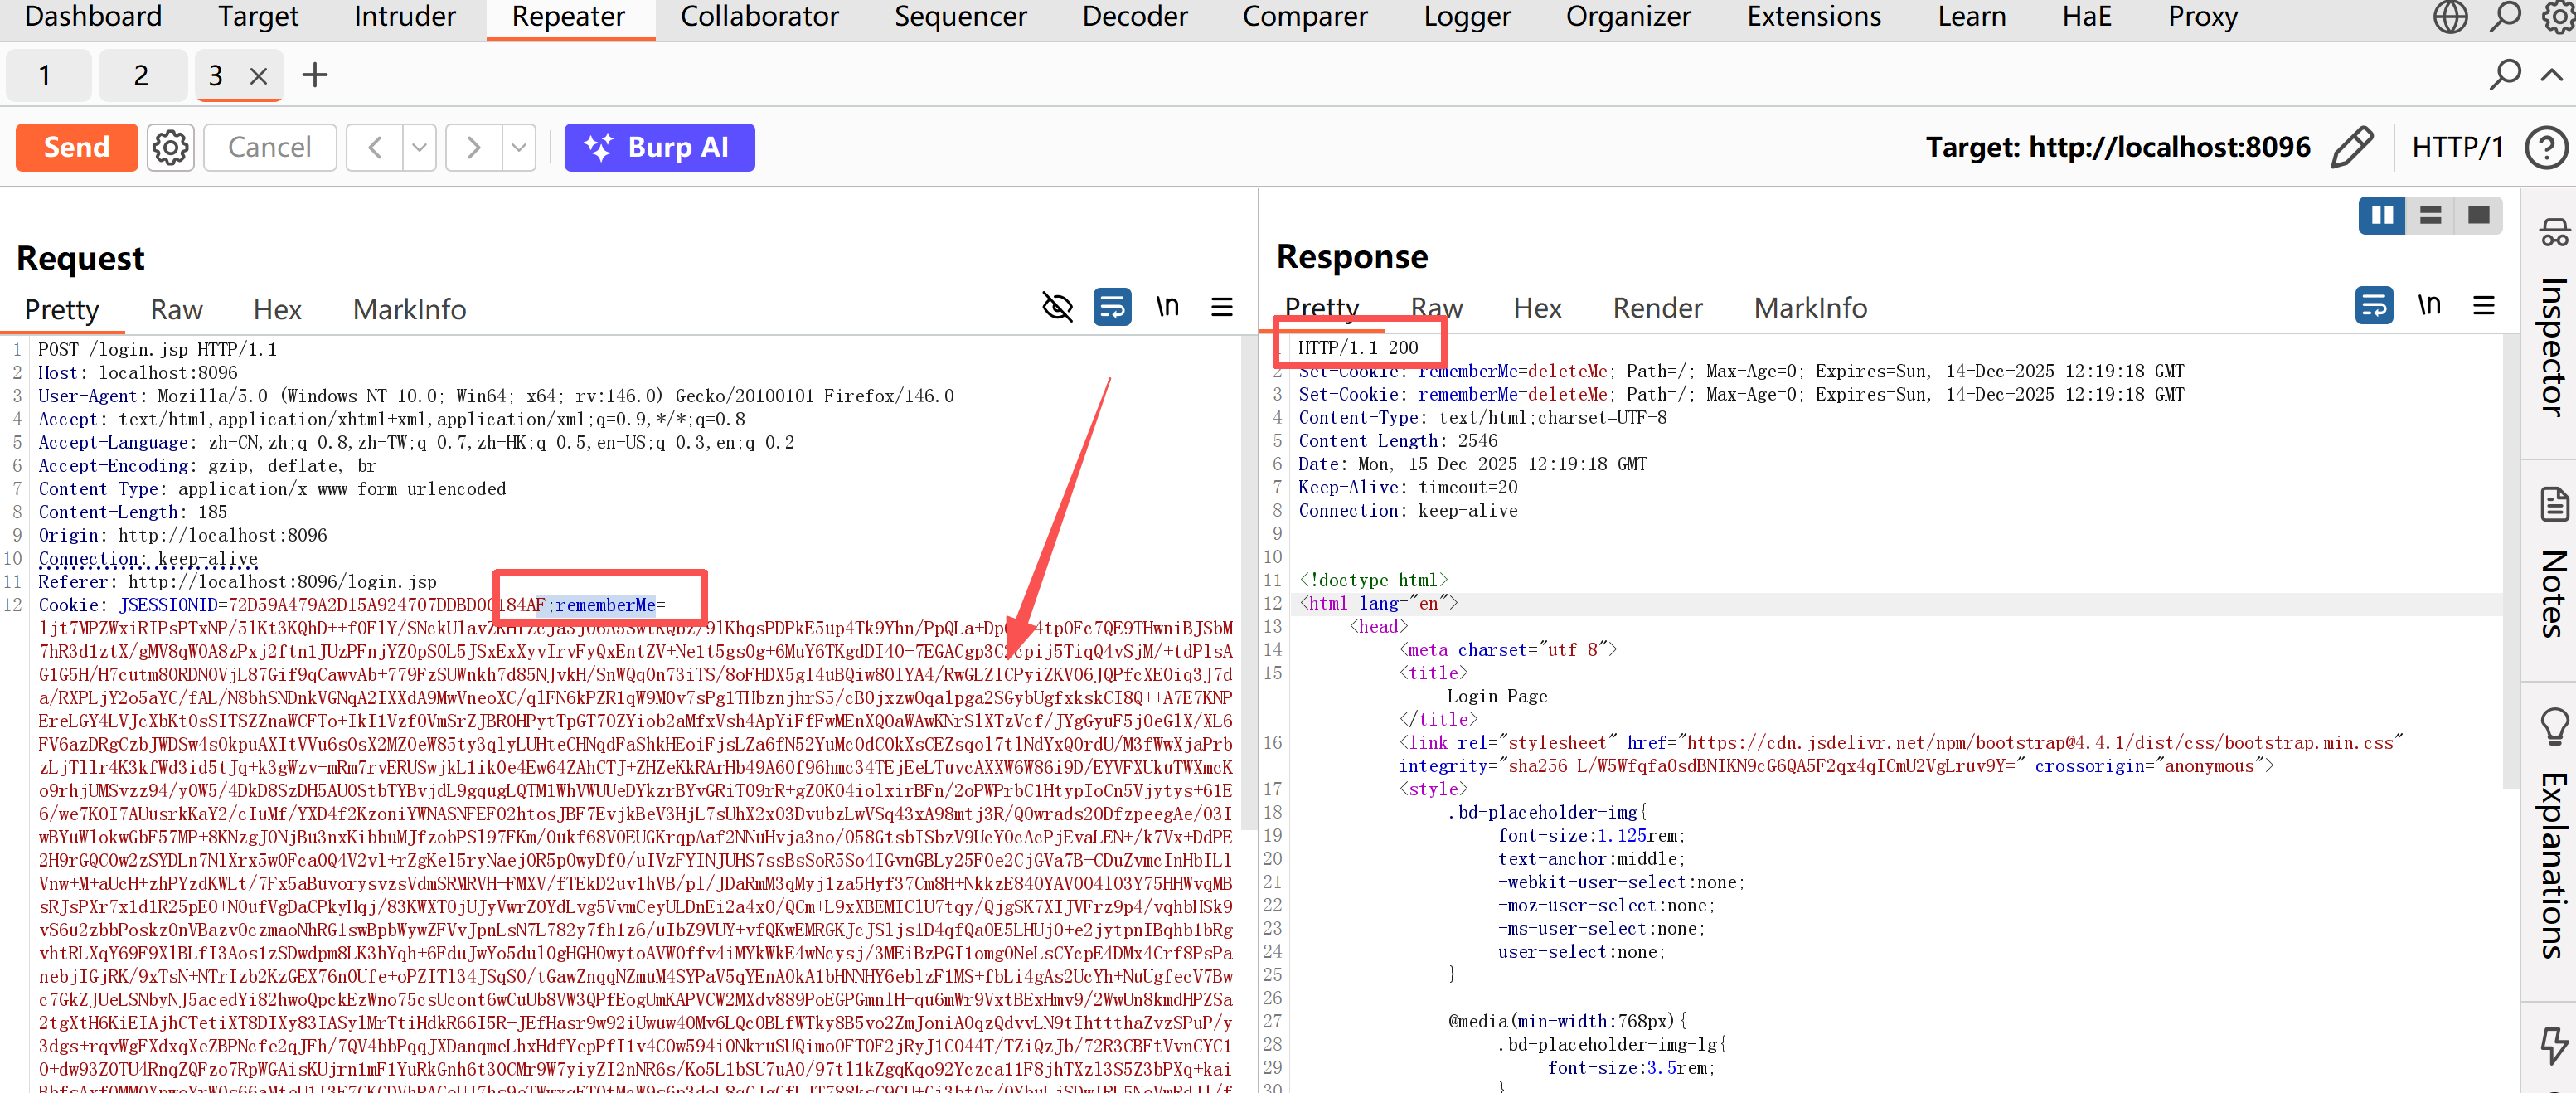Add a new Repeater tab

pyautogui.click(x=314, y=75)
